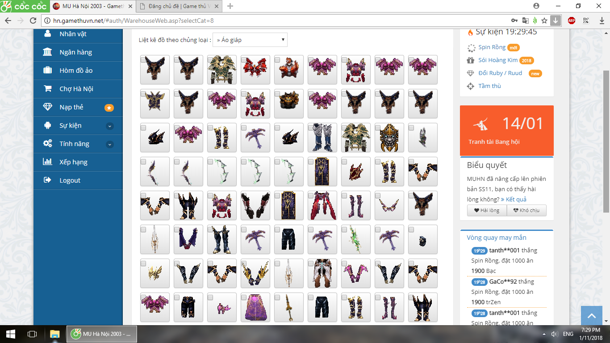Click the QR code extension icon
This screenshot has width=610, height=343.
(x=586, y=21)
